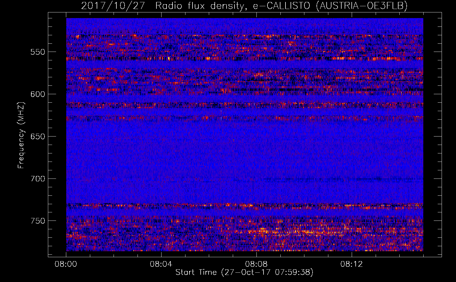Click the 08:12 time tick label

click(352, 264)
